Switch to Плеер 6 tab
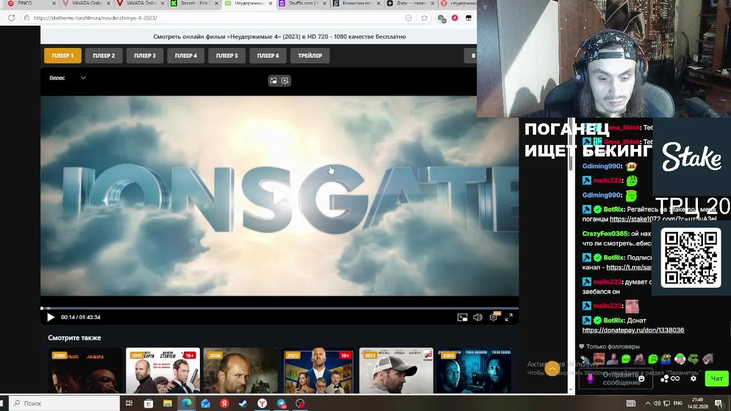Screen dimensions: 731x411 coord(268,55)
